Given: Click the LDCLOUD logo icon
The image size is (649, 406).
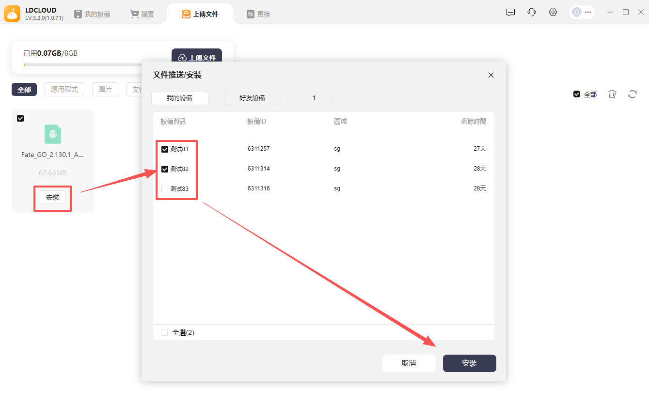Looking at the screenshot, I should 12,14.
